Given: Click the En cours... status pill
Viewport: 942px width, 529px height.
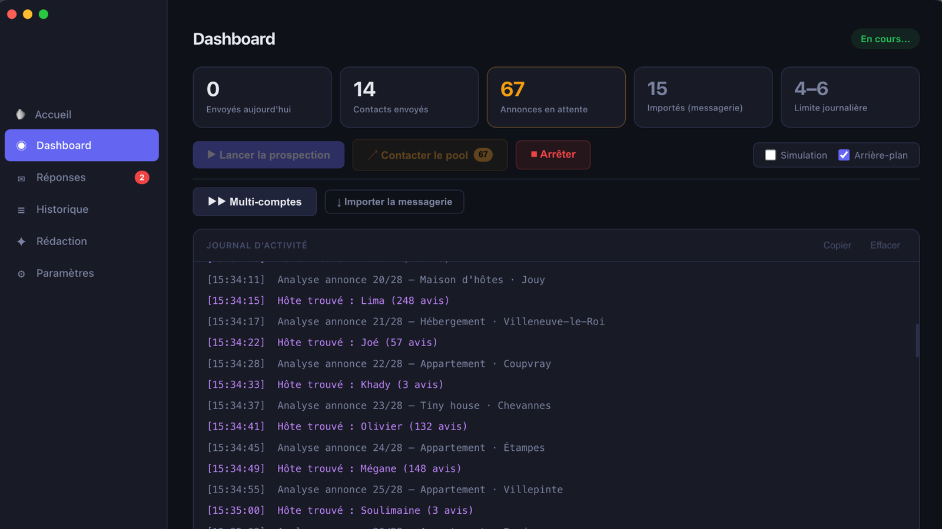Looking at the screenshot, I should pyautogui.click(x=885, y=39).
